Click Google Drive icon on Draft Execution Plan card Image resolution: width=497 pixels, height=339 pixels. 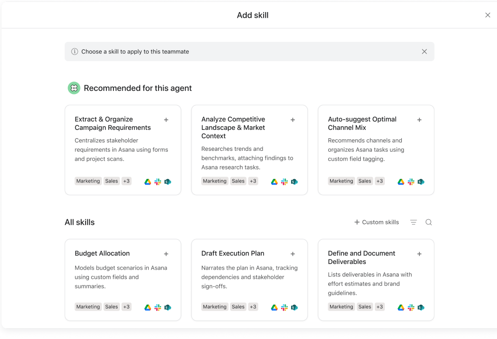(274, 307)
